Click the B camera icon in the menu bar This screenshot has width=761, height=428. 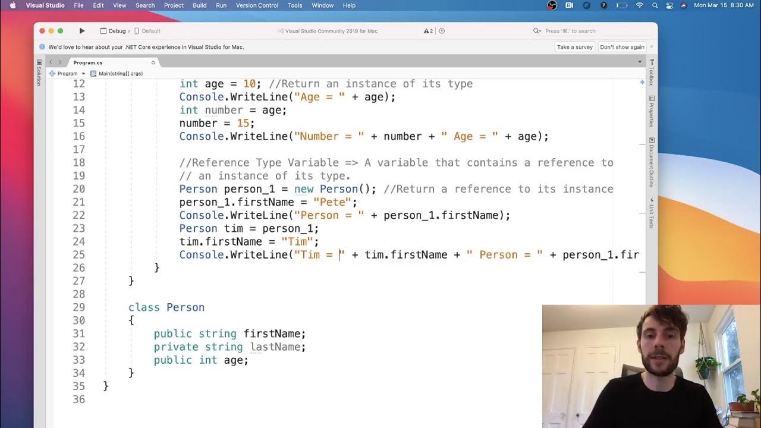click(x=570, y=5)
